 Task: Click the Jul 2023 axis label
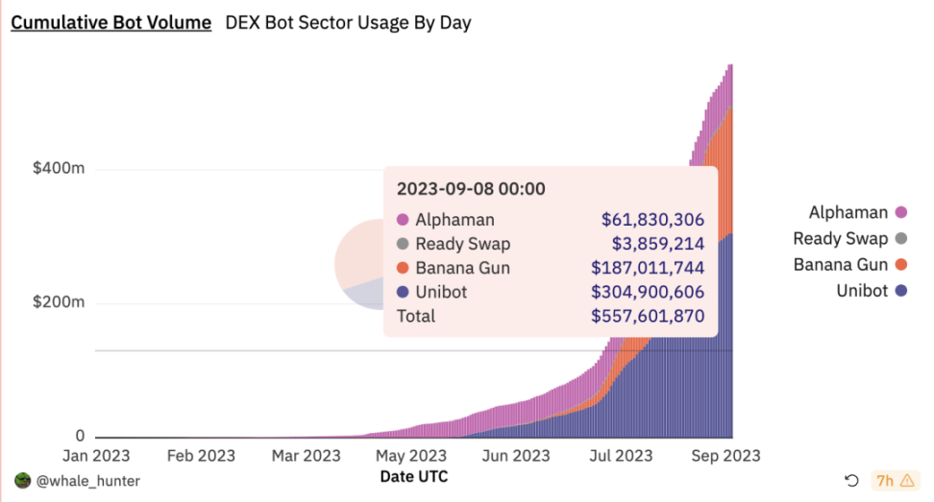tap(621, 456)
